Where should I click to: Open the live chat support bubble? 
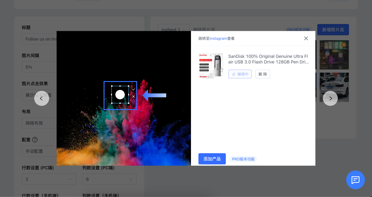click(355, 180)
